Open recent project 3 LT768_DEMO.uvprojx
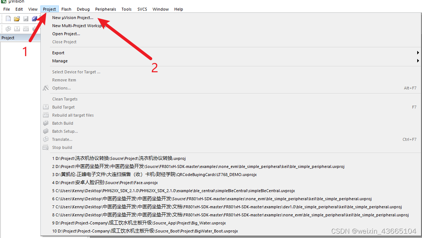 coord(231,174)
